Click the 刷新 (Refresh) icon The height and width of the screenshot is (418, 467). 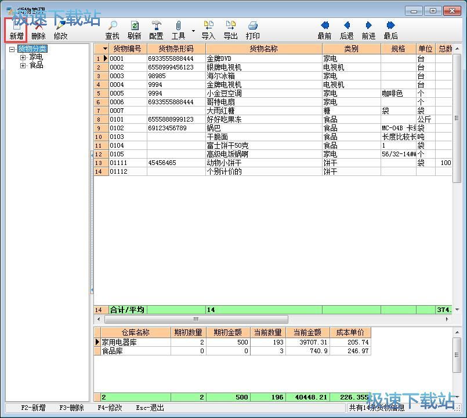[x=134, y=30]
